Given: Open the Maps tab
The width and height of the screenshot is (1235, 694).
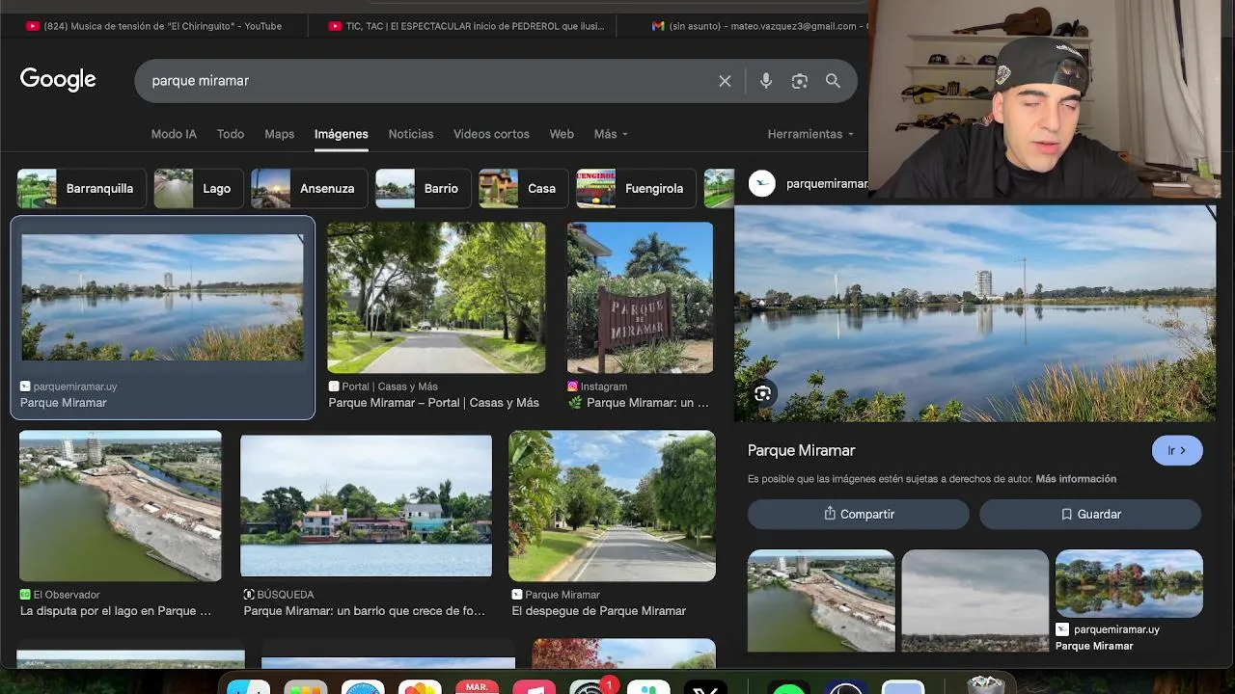Looking at the screenshot, I should coord(280,134).
